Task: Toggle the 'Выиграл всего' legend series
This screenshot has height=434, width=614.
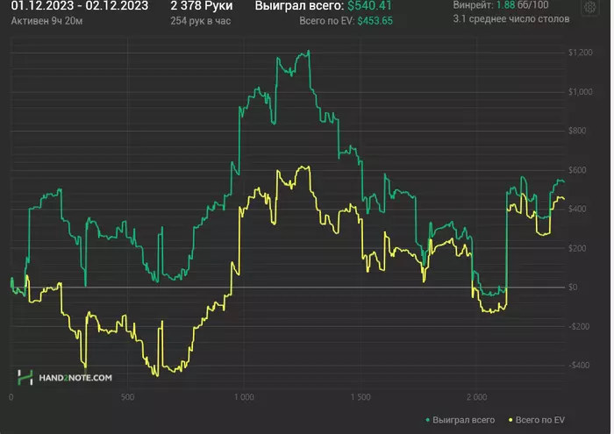Action: [460, 420]
